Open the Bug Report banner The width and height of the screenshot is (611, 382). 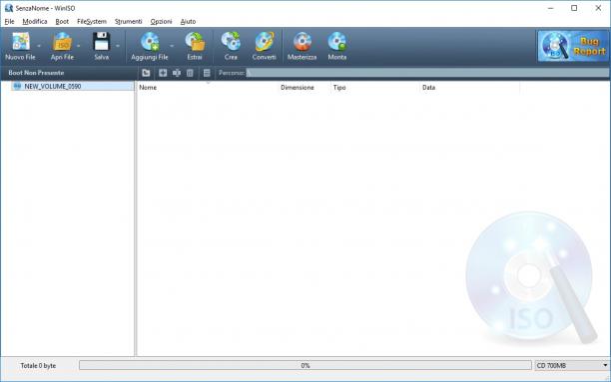[x=573, y=46]
